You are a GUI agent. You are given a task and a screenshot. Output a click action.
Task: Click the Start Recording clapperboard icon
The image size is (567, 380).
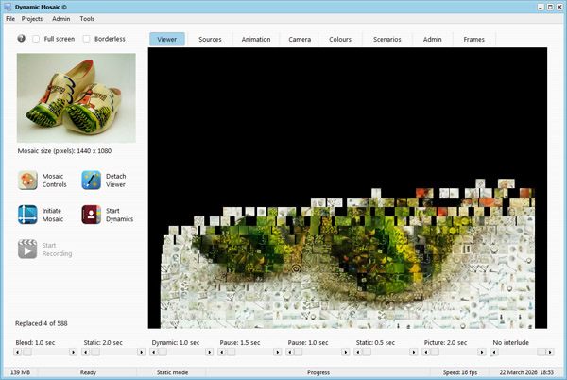27,250
